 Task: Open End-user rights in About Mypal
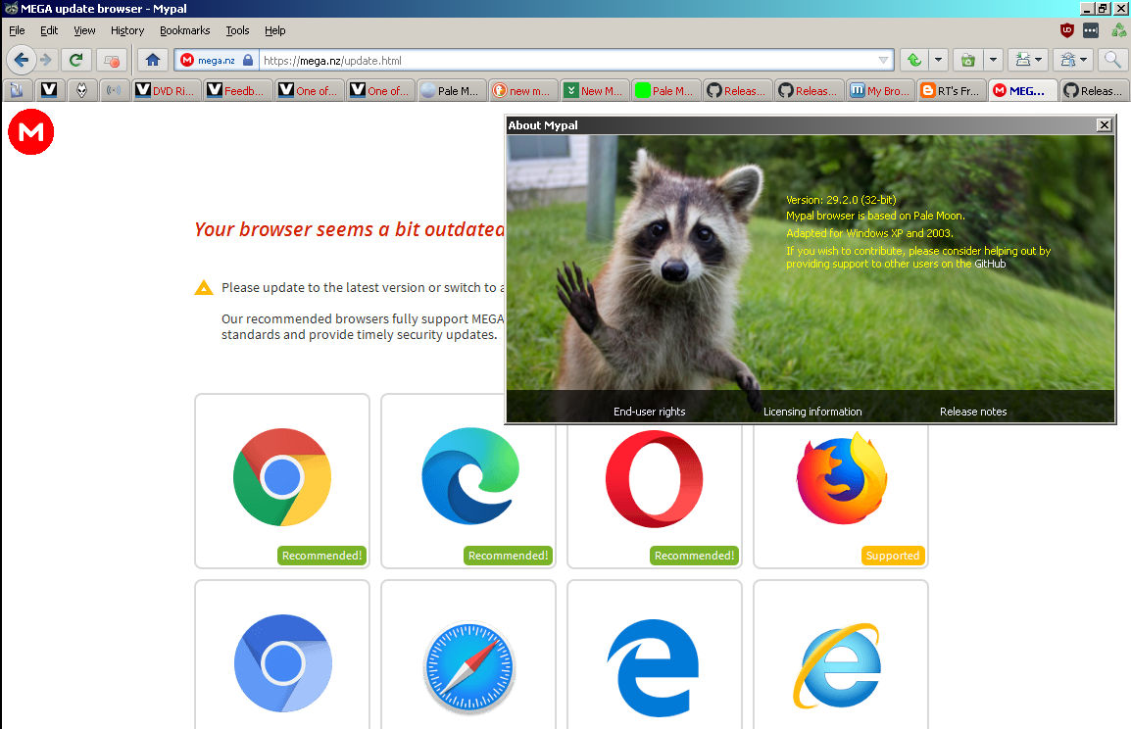(x=649, y=412)
